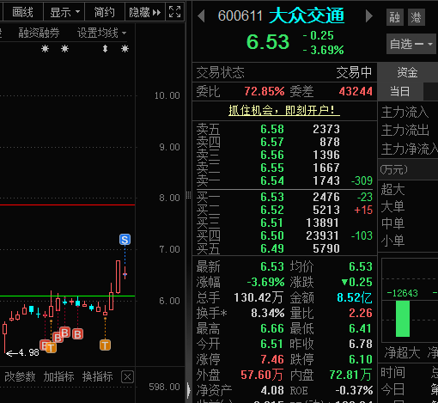
Task: Select the 当日 tab
Action: click(x=400, y=92)
